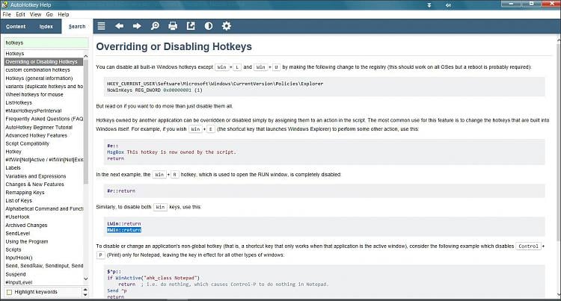The height and width of the screenshot is (301, 561).
Task: Open the Hotkey result
Action: [x=13, y=152]
